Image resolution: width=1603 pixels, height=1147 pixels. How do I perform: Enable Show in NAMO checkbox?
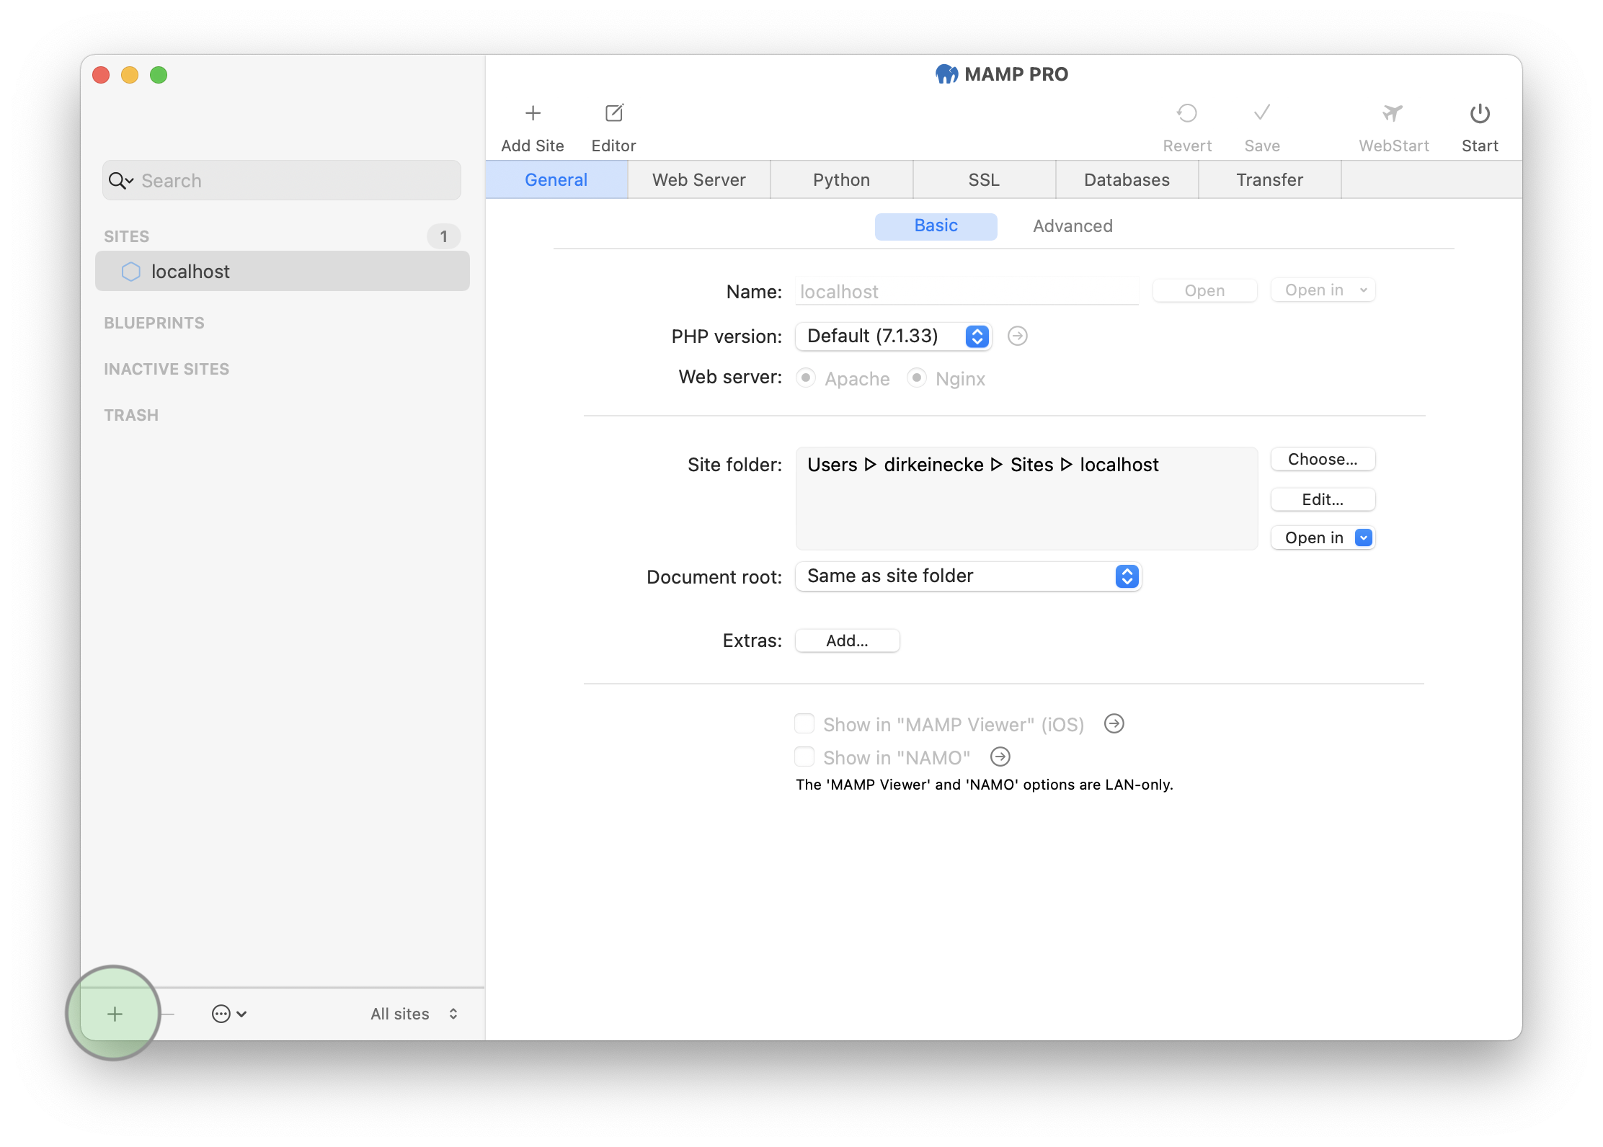tap(804, 757)
